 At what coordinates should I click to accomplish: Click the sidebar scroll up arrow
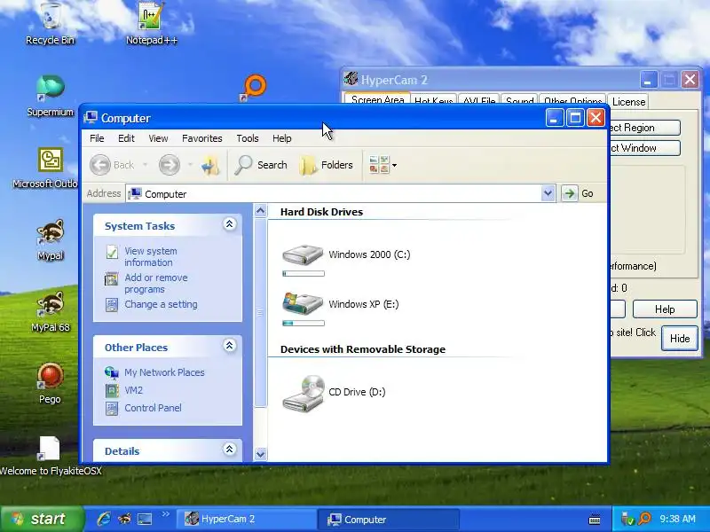(260, 211)
